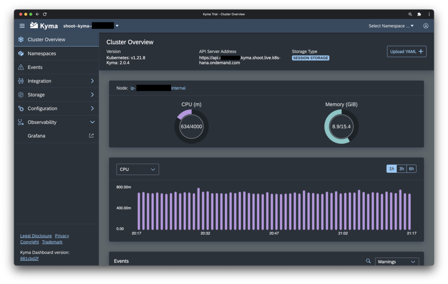Collapse the Observability section chevron
Image resolution: width=448 pixels, height=284 pixels.
point(93,122)
